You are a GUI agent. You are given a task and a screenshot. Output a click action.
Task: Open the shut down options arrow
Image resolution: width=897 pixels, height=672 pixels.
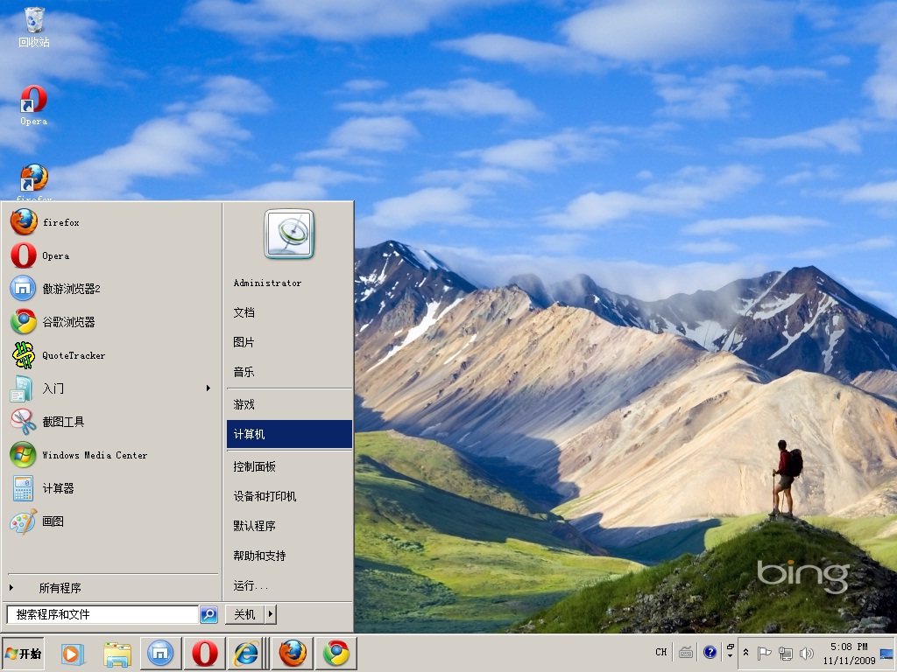click(270, 614)
